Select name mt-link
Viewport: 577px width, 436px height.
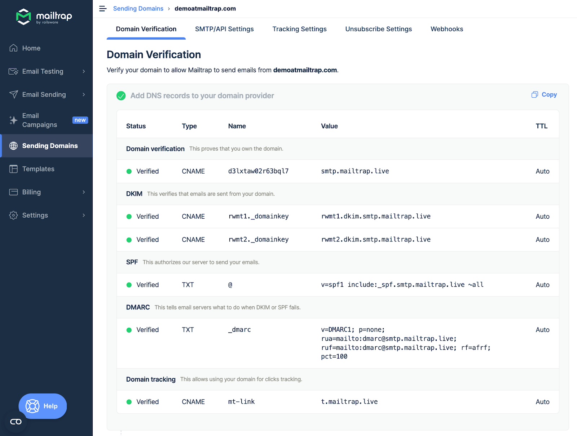pyautogui.click(x=241, y=402)
